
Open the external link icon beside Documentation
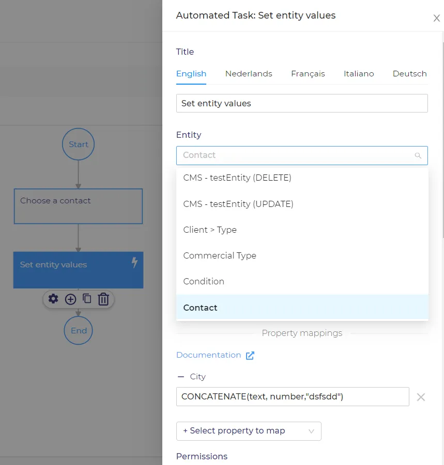coord(250,355)
